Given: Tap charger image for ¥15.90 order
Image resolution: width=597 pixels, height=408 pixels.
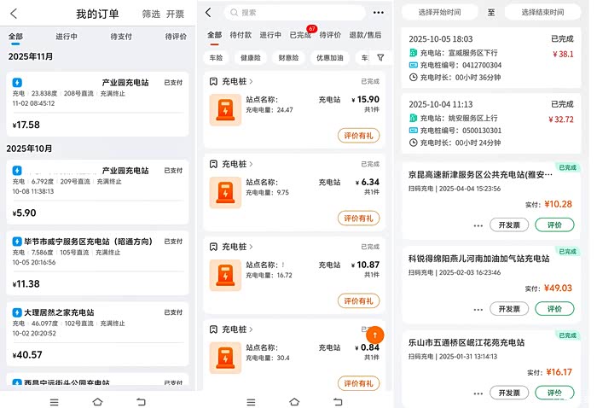Looking at the screenshot, I should click(x=225, y=110).
